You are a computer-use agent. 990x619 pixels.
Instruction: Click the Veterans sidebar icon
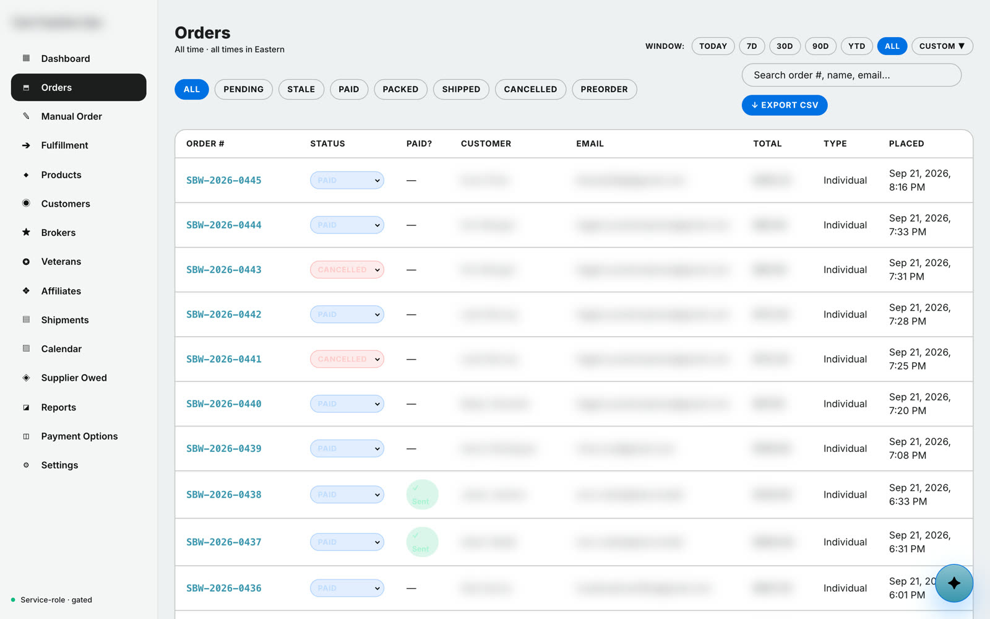pyautogui.click(x=26, y=261)
